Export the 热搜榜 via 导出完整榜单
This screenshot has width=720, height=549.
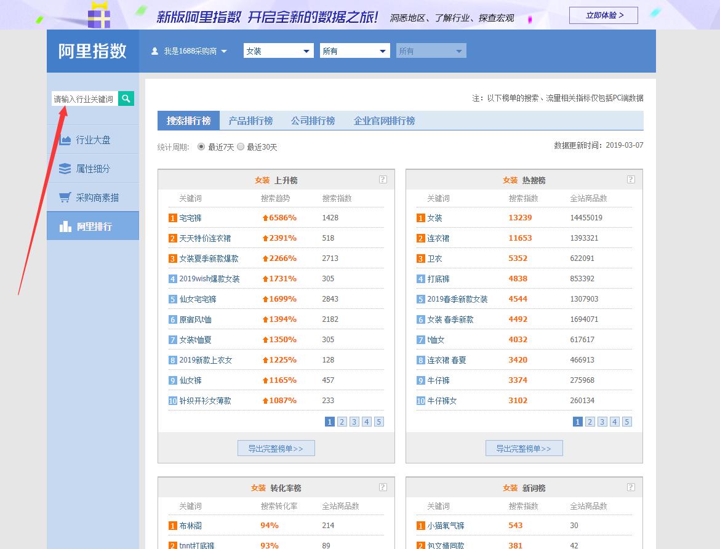point(524,447)
